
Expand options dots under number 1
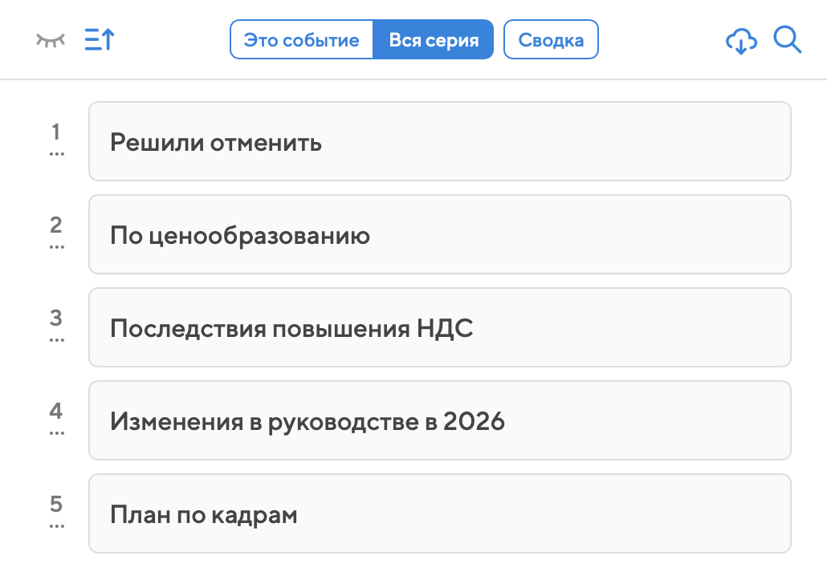[x=56, y=153]
